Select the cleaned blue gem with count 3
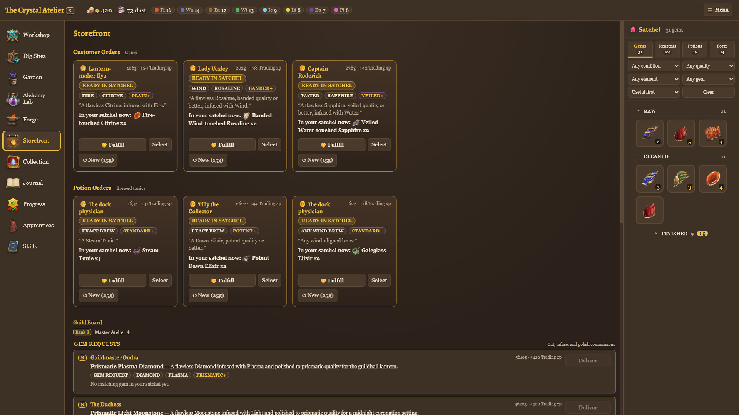This screenshot has width=739, height=415. (649, 179)
